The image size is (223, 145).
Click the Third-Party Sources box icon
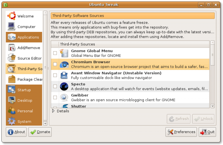pos(11,69)
